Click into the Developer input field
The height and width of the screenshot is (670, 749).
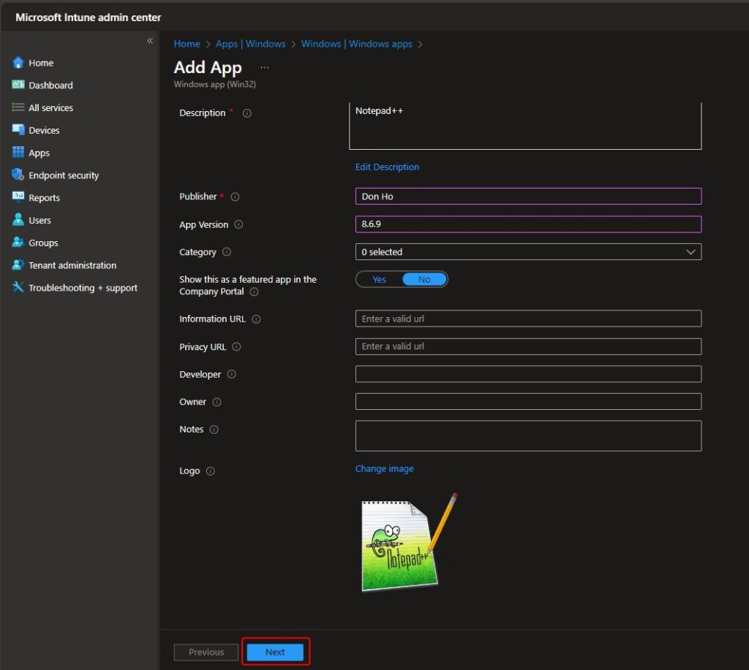pyautogui.click(x=528, y=374)
